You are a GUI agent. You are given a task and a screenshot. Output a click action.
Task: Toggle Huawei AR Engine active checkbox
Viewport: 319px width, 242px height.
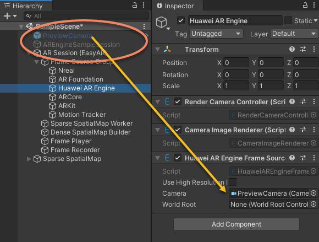coord(181,20)
